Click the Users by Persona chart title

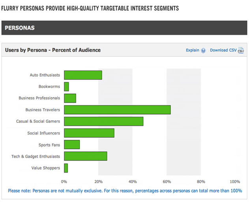(x=53, y=50)
